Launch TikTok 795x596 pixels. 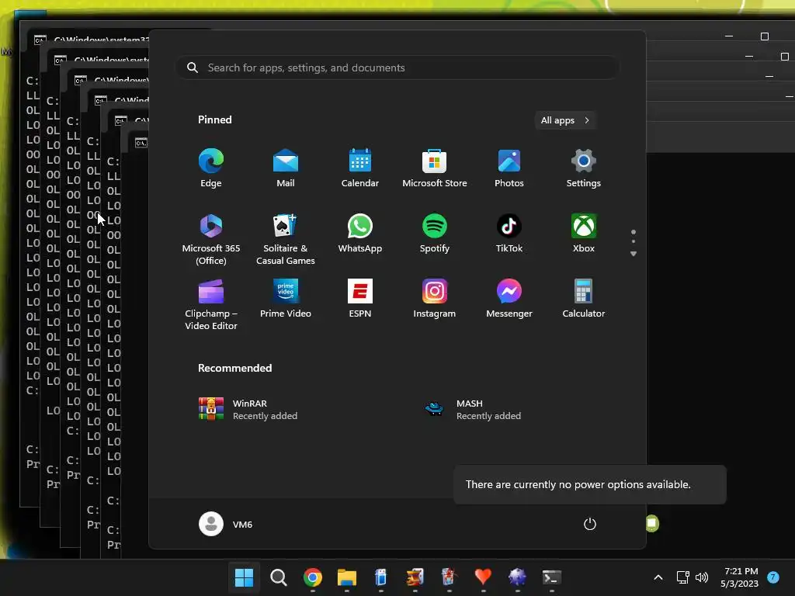[509, 234]
